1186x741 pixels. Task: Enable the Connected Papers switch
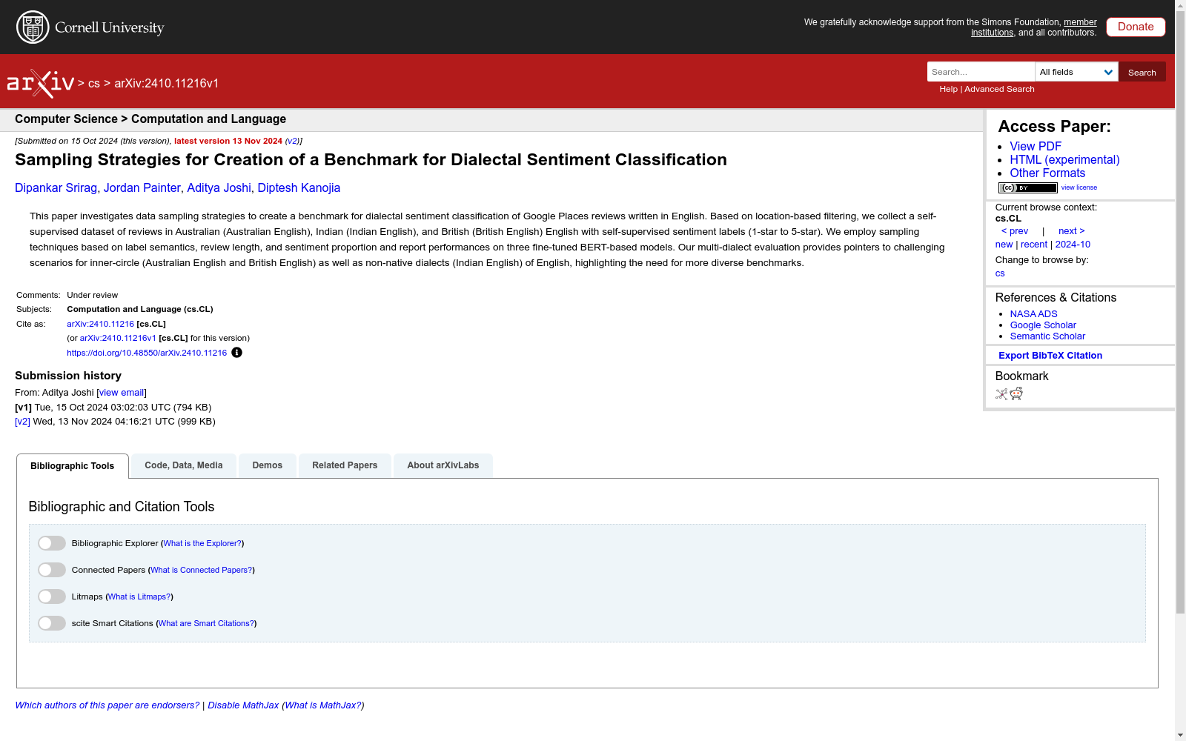pos(52,570)
